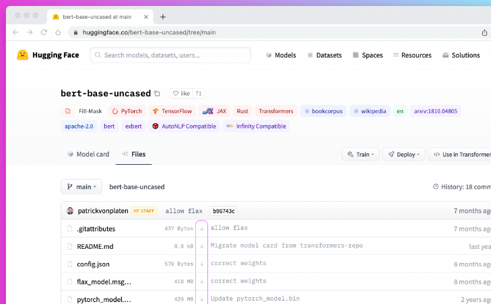The image size is (491, 304).
Task: Open the Spaces menu
Action: [368, 55]
